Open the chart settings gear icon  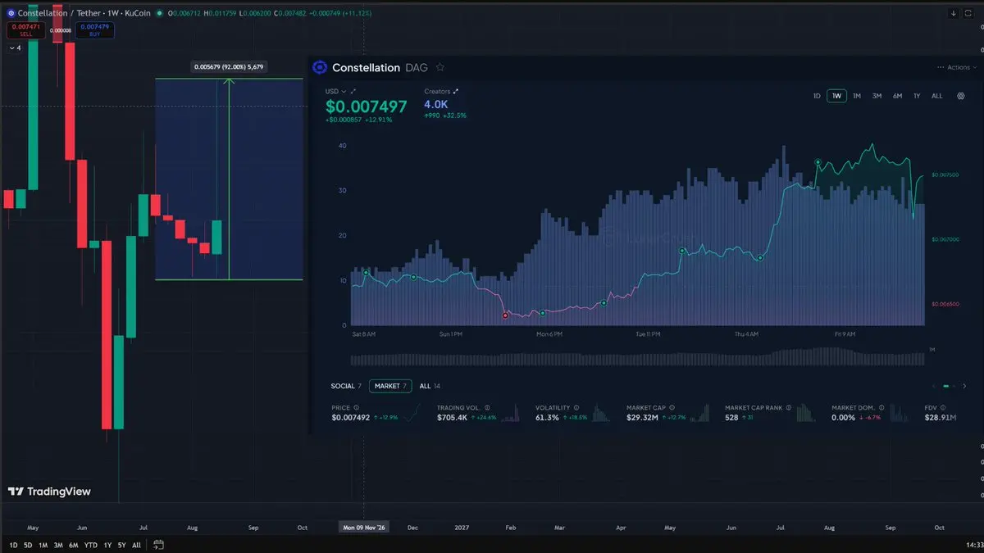pos(960,96)
